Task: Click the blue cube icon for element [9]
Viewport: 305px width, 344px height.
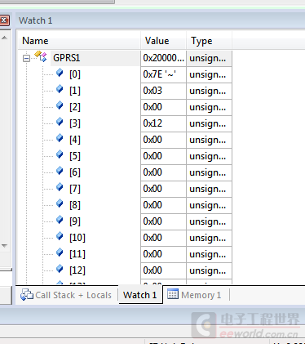Action: (x=60, y=220)
